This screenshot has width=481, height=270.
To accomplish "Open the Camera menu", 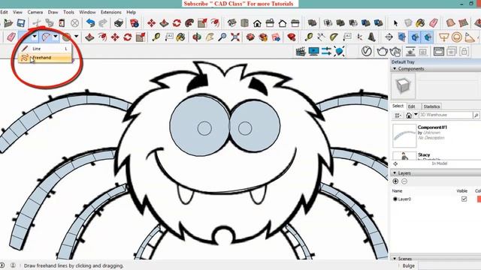I will pyautogui.click(x=35, y=12).
